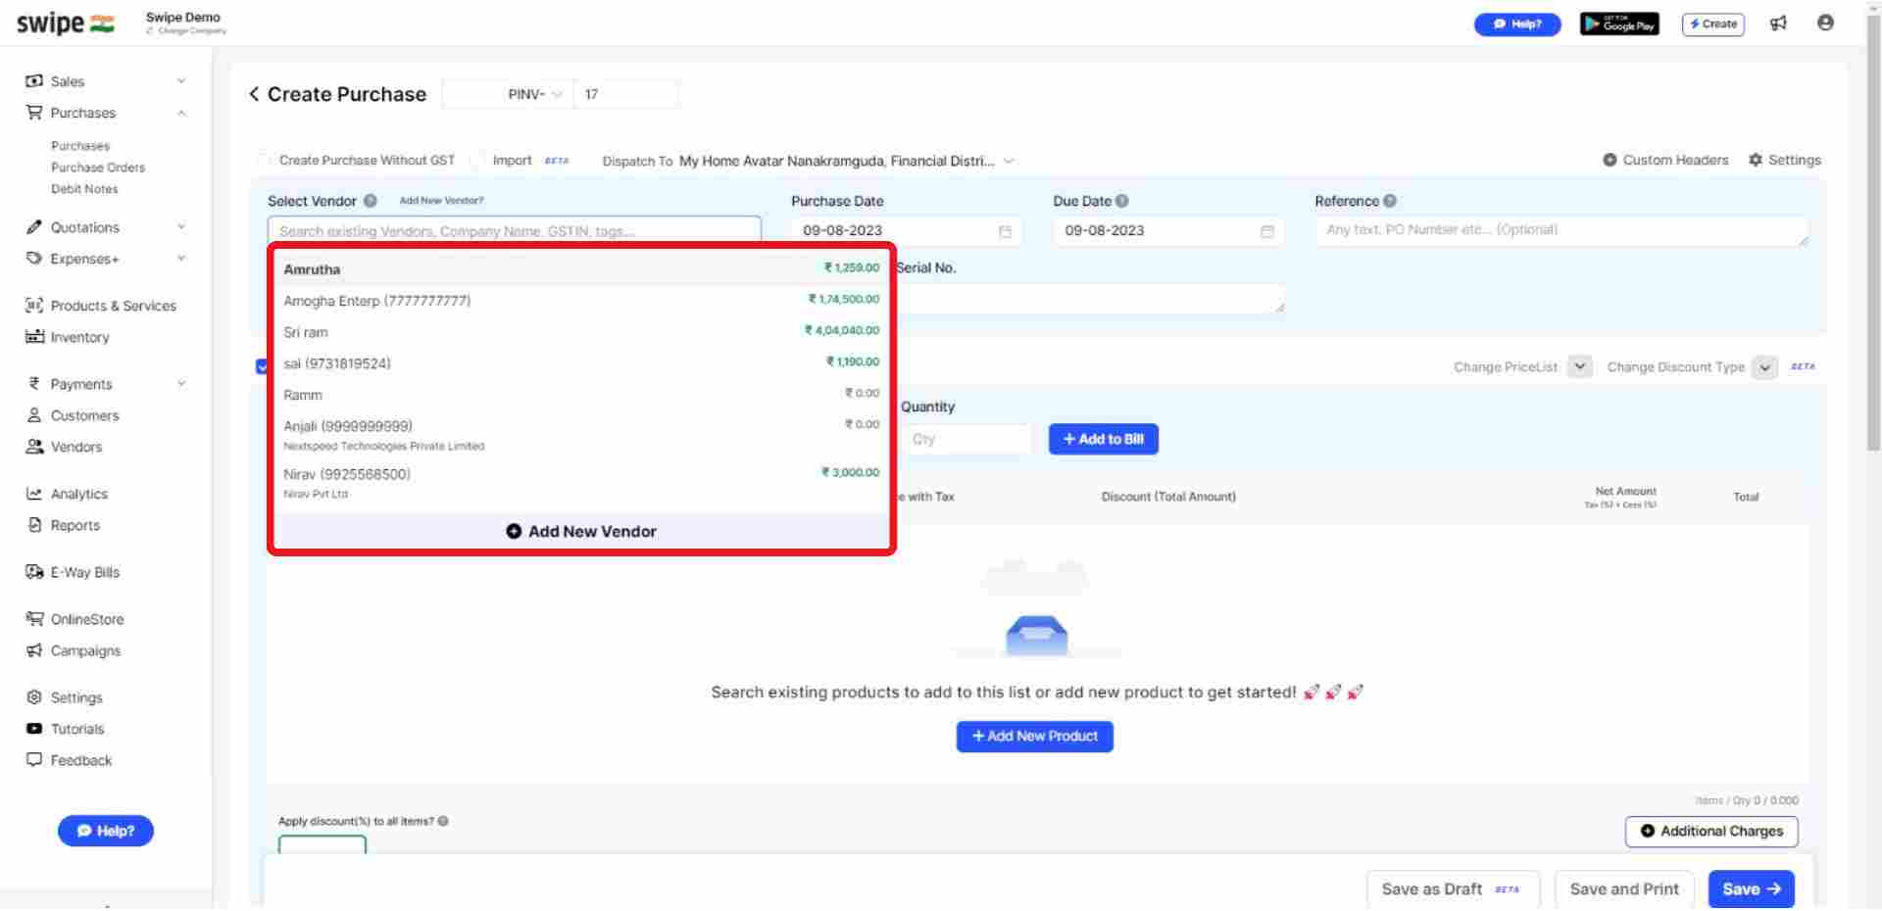Toggle the blue checkbox left of vendor list
This screenshot has width=1882, height=911.
coord(262,366)
